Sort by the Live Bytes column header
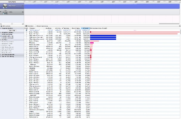Image resolution: width=181 pixels, height=119 pixels. coord(49,28)
